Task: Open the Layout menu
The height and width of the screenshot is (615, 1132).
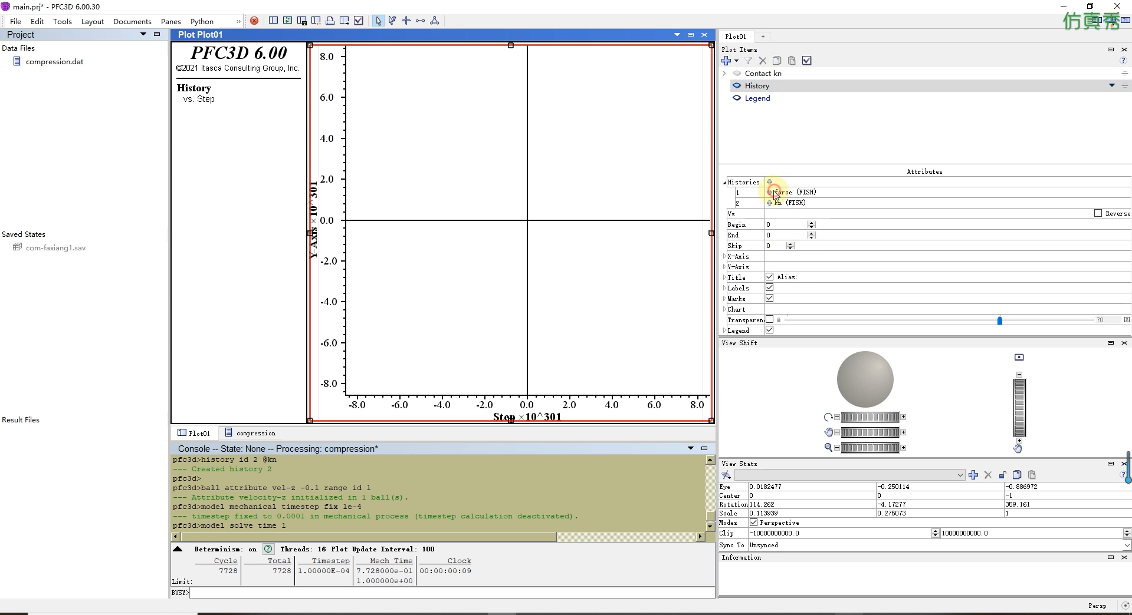Action: click(x=93, y=21)
